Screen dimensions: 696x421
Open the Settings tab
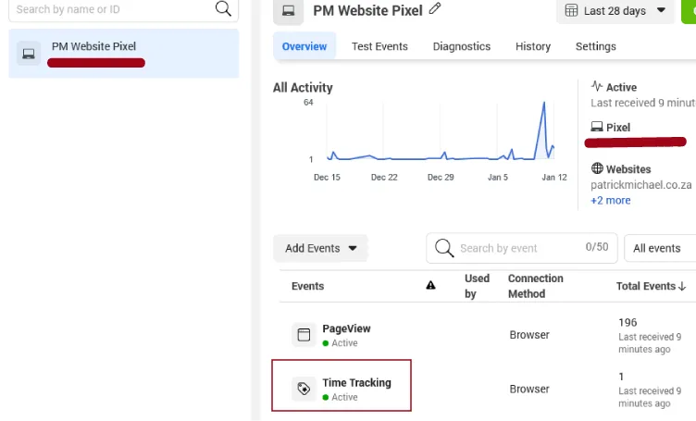click(595, 46)
